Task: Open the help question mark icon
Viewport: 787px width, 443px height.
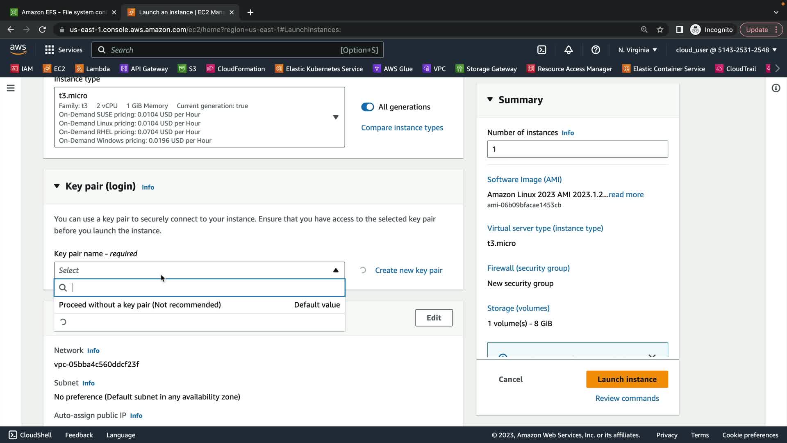Action: coord(596,50)
